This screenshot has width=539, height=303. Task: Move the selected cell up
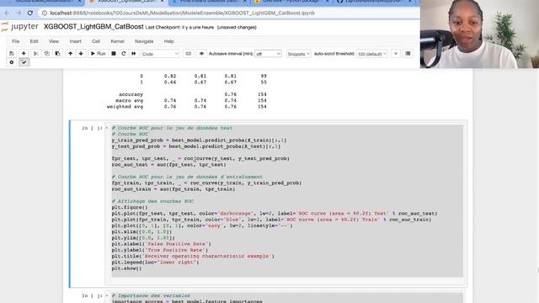tap(71, 54)
